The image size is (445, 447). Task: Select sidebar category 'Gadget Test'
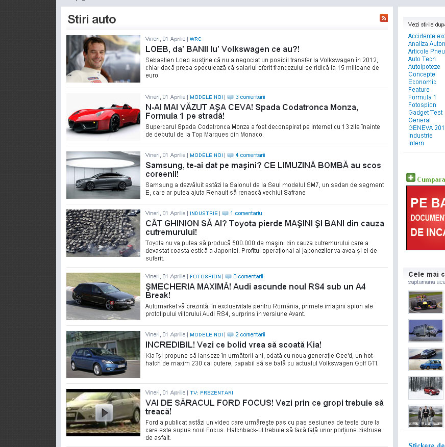[x=425, y=113]
